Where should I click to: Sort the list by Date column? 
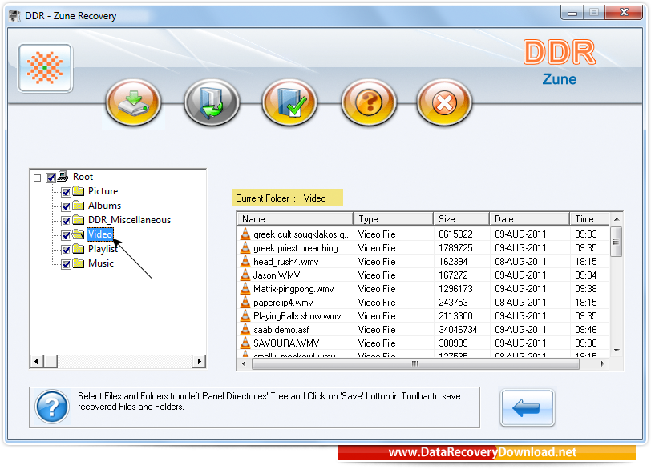529,218
